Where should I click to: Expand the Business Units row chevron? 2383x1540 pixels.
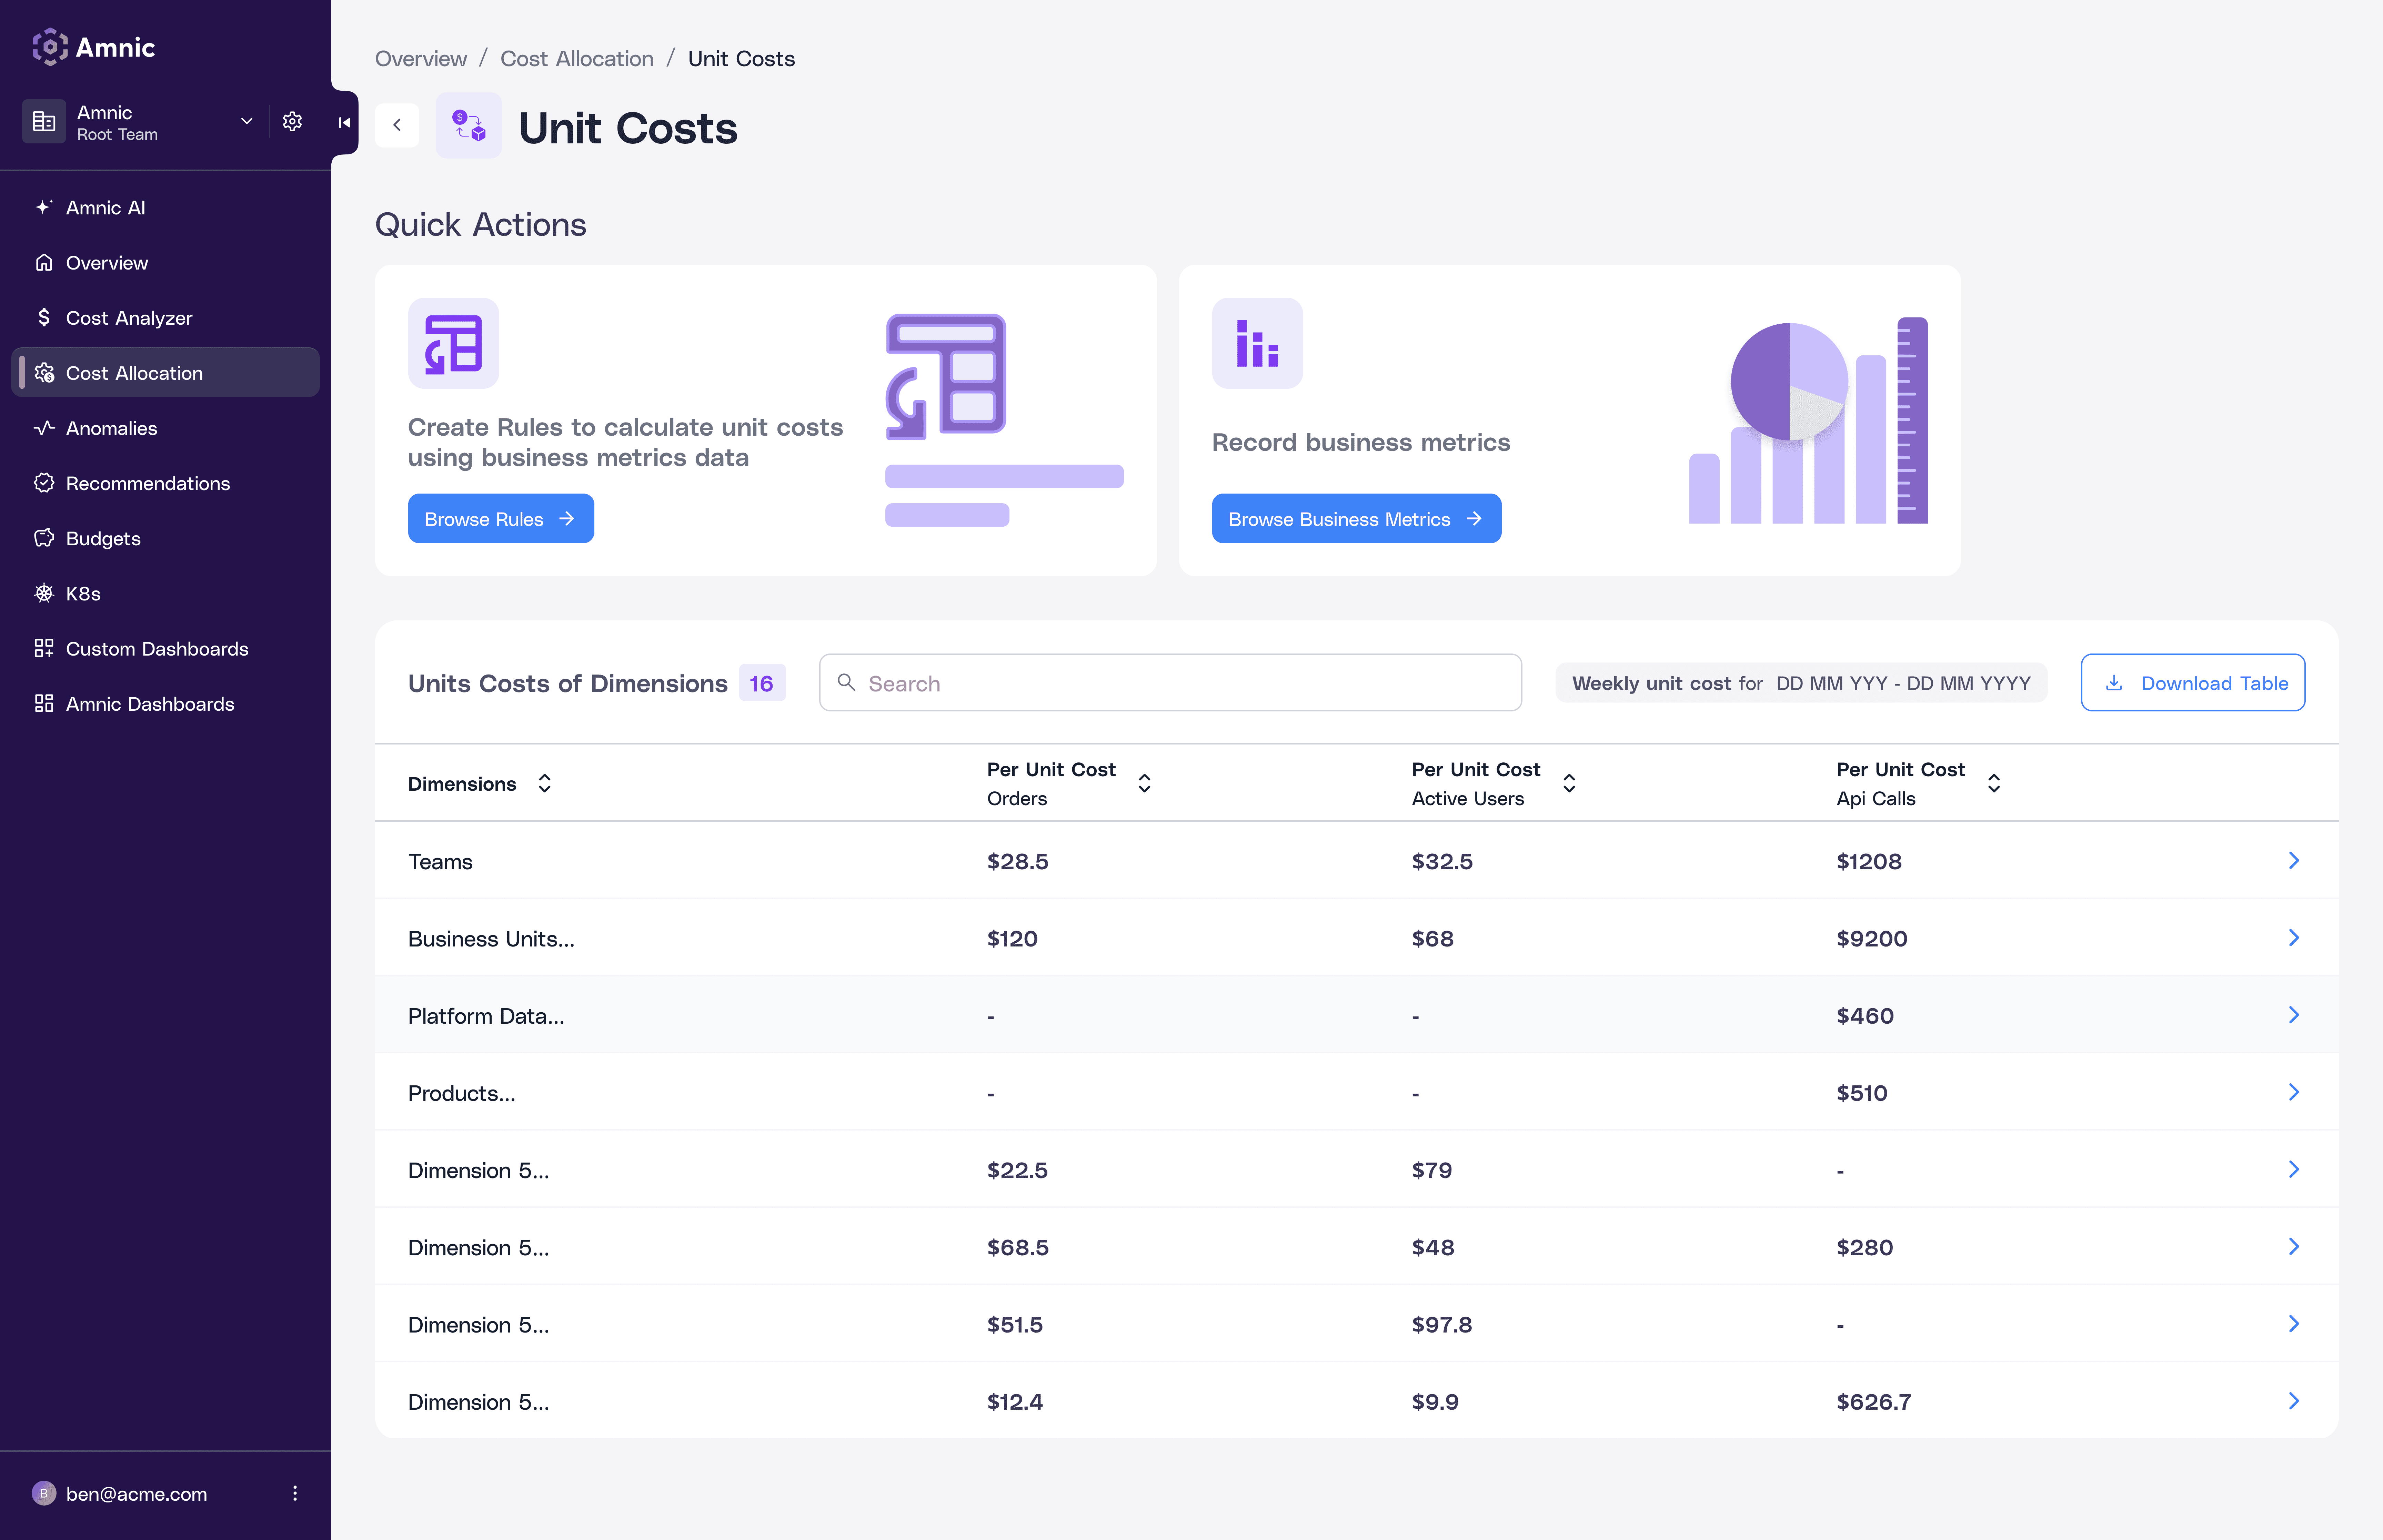2293,938
